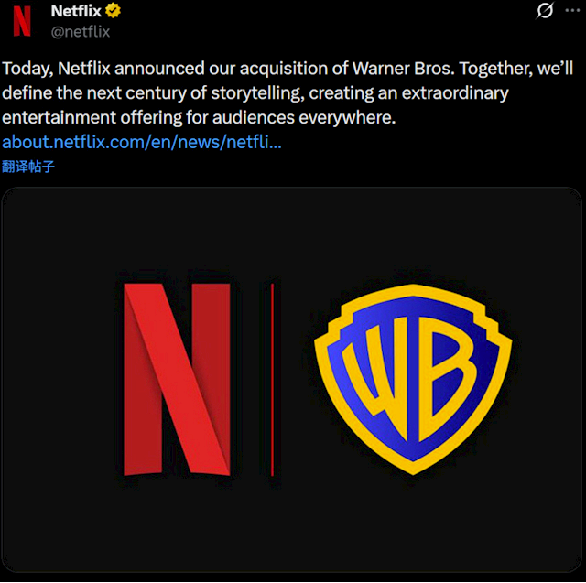The width and height of the screenshot is (586, 583).
Task: Click 'audiences everywhere' in post text
Action: tap(304, 118)
